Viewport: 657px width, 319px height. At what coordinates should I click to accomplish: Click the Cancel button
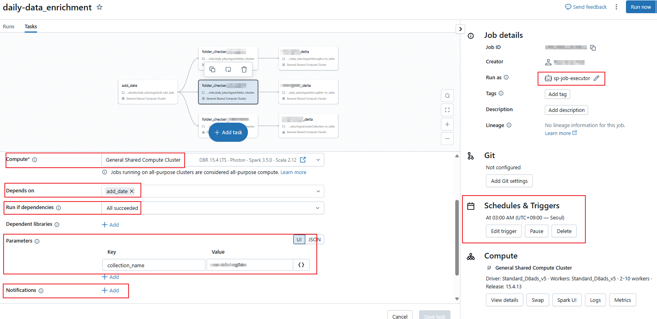(400, 316)
